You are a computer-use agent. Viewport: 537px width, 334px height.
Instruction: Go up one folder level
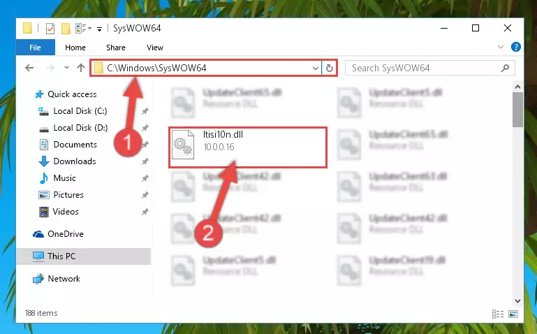tap(81, 68)
